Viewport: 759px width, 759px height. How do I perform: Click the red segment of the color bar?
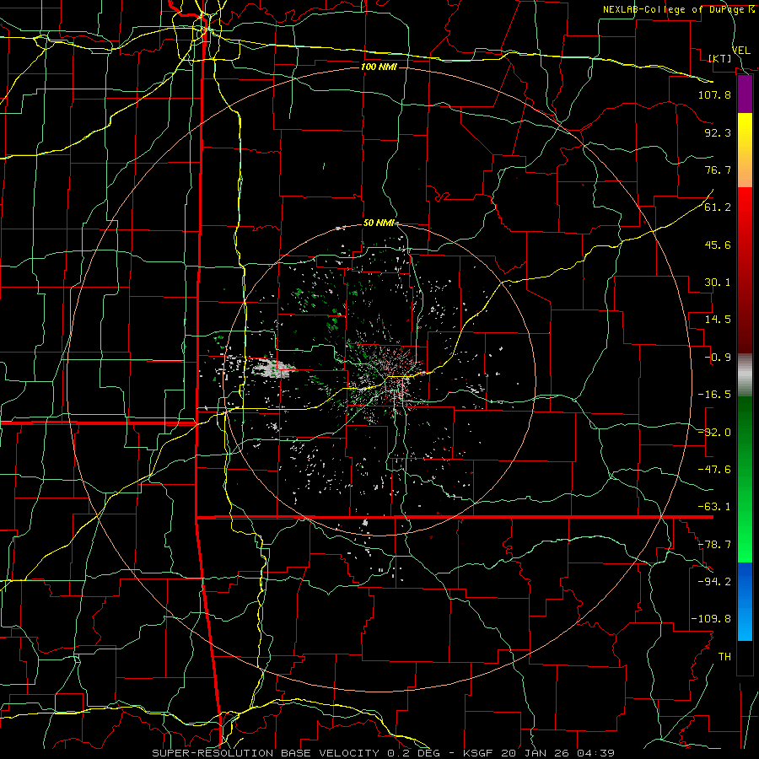(x=745, y=270)
